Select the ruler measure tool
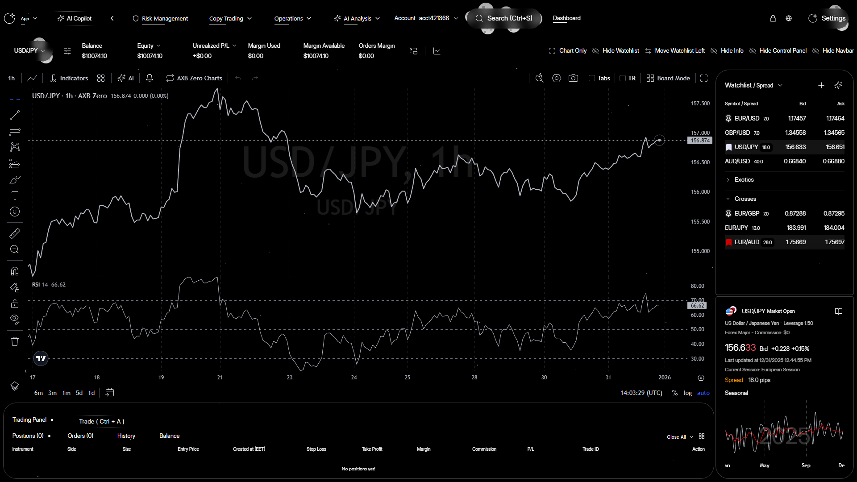Image resolution: width=857 pixels, height=482 pixels. tap(15, 233)
